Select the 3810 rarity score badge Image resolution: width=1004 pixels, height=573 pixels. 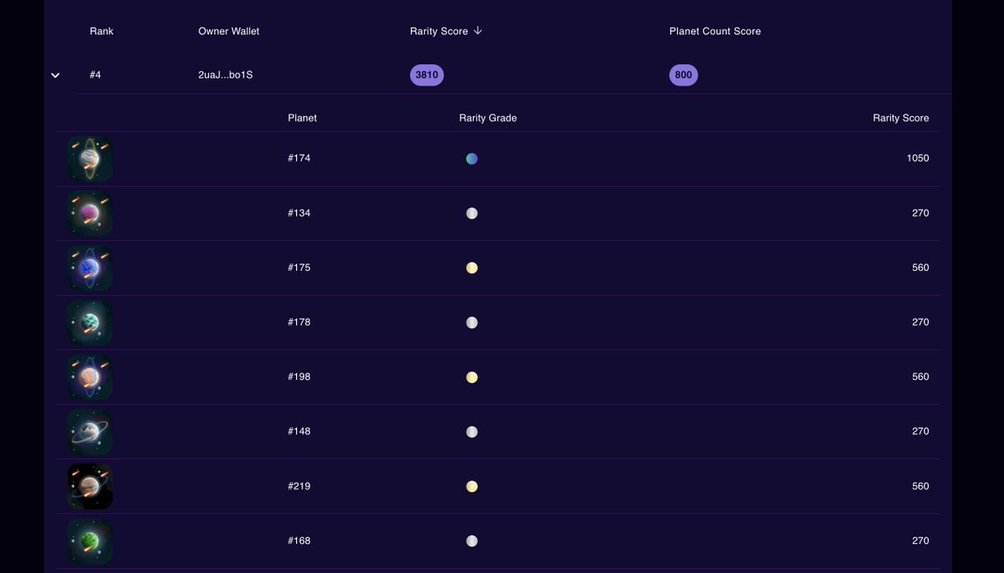click(427, 75)
